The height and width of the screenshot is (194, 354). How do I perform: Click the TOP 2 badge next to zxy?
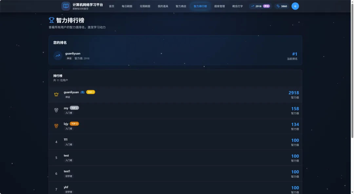74,108
